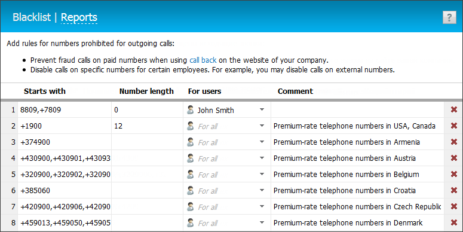
Task: Delete the Armenia rule with red X
Action: tap(454, 142)
